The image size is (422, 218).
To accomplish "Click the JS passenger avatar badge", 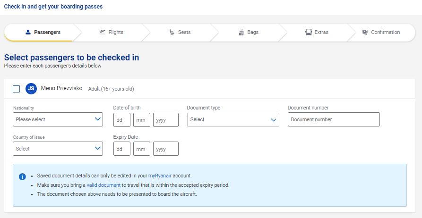I will click(x=31, y=89).
